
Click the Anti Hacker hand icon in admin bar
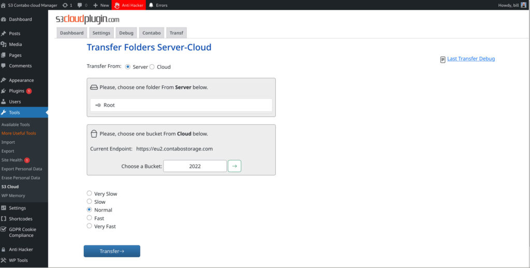117,5
